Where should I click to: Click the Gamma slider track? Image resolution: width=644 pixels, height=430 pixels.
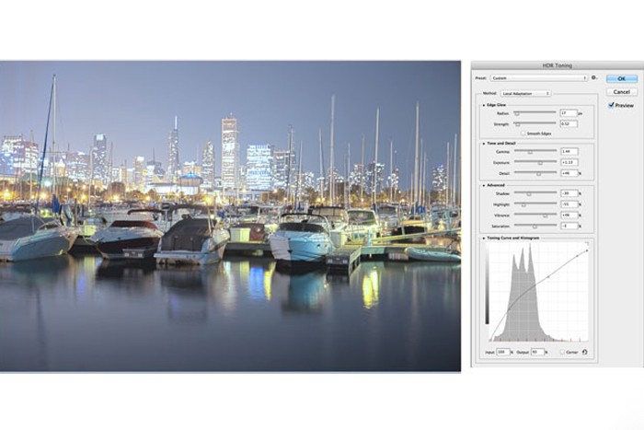tap(535, 151)
